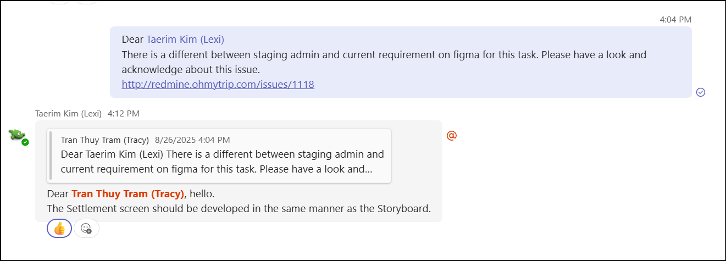This screenshot has width=726, height=261.
Task: Open Taerim Kim's frog avatar profile
Action: [17, 135]
